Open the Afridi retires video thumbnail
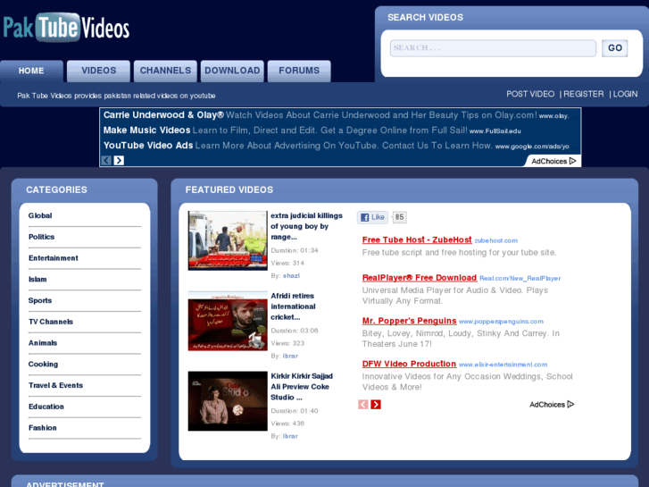 (228, 321)
